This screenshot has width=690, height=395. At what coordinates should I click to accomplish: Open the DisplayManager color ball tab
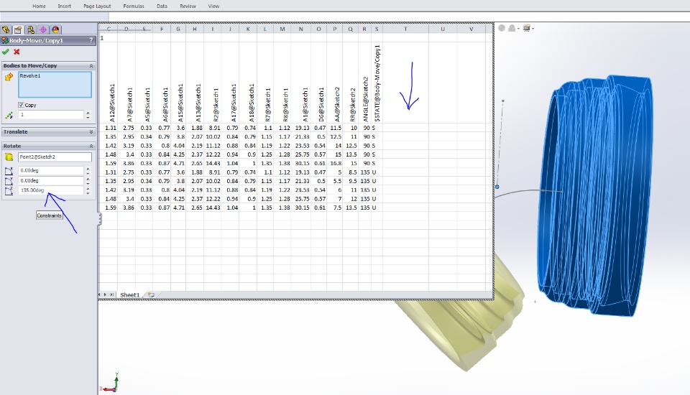pyautogui.click(x=55, y=29)
